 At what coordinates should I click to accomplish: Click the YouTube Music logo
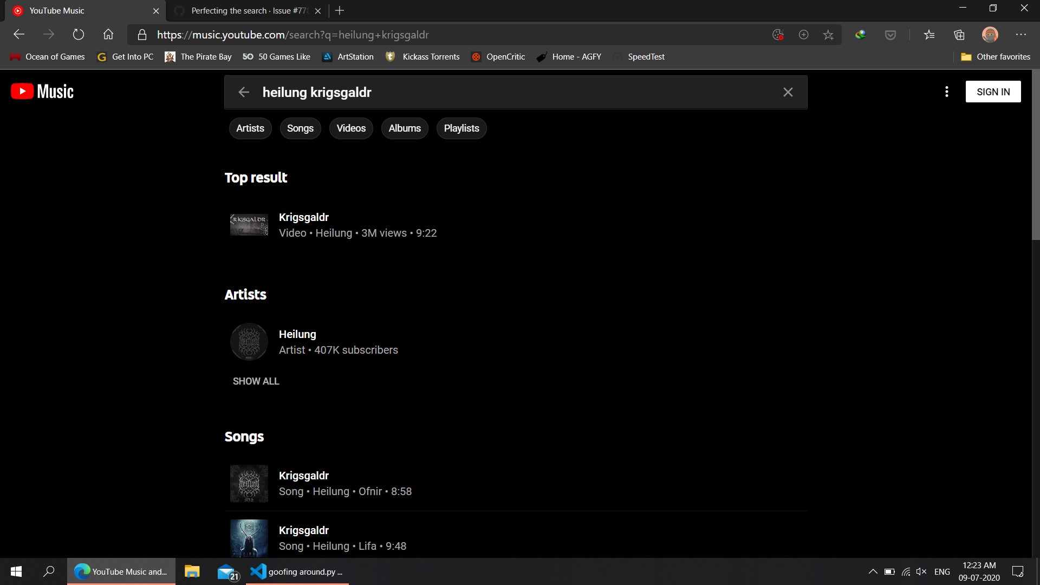(x=42, y=92)
